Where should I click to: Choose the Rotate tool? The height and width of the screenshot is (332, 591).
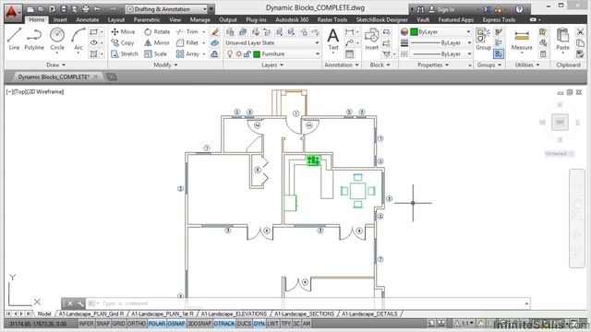157,31
